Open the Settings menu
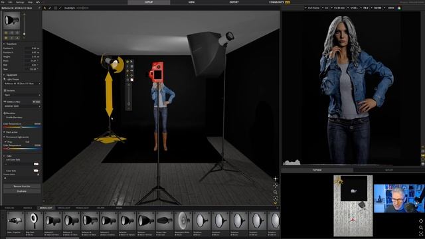 (20, 2)
